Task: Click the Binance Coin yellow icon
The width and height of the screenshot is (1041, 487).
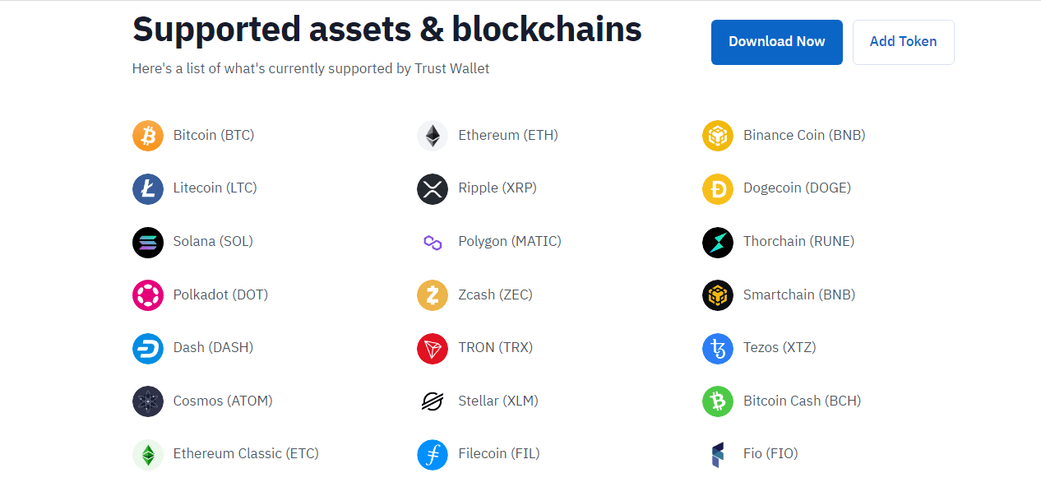Action: pos(718,136)
